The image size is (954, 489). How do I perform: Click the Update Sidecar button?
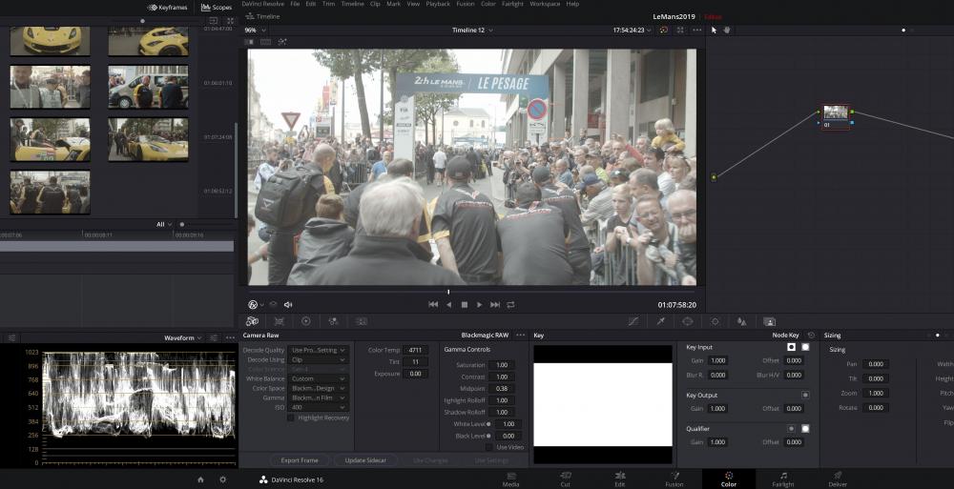[x=365, y=460]
